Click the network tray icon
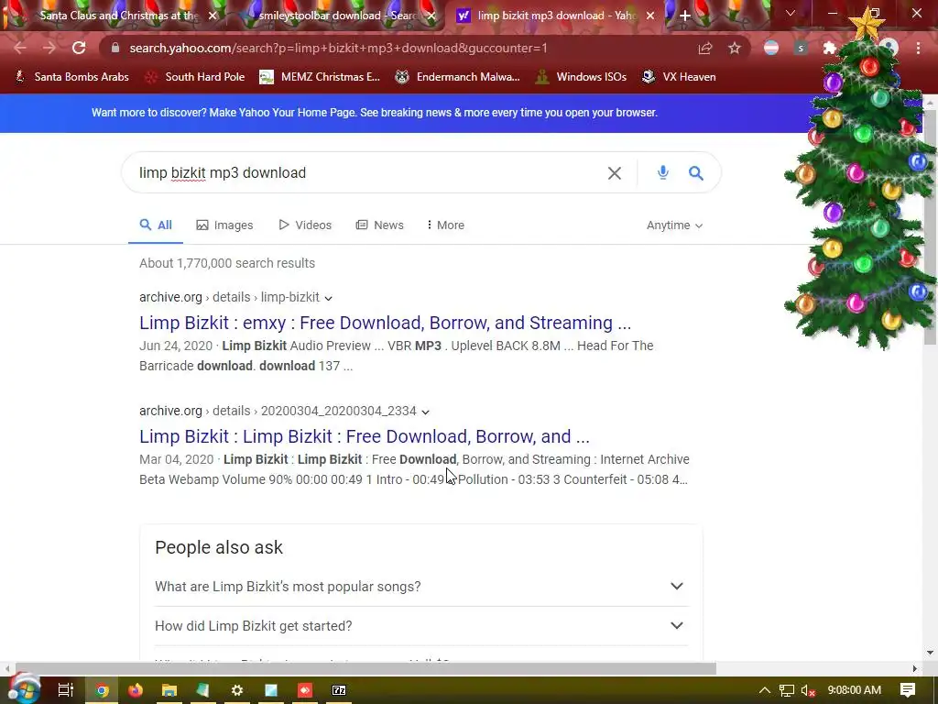This screenshot has width=938, height=704. pos(787,691)
